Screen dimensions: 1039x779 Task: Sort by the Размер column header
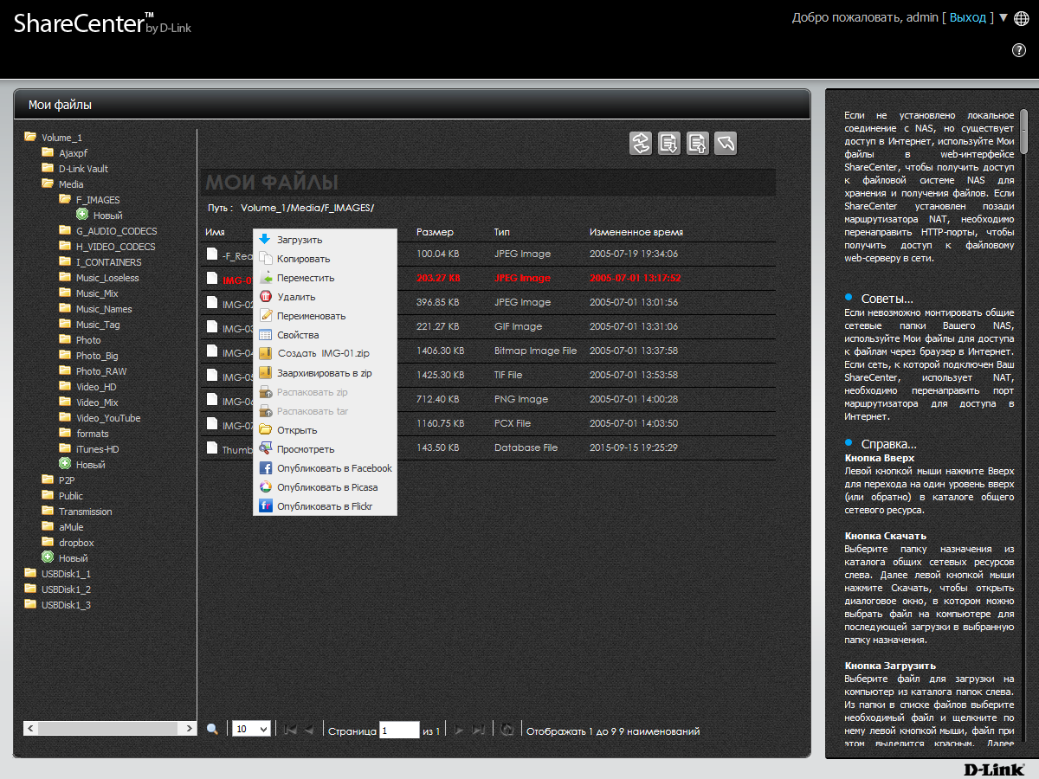[x=435, y=232]
